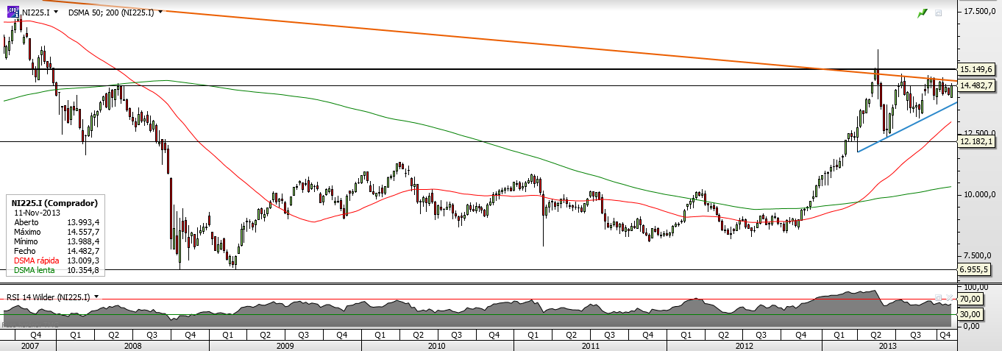This screenshot has height=351, width=1002.
Task: Select the blue ascending trendline
Action: (x=907, y=127)
